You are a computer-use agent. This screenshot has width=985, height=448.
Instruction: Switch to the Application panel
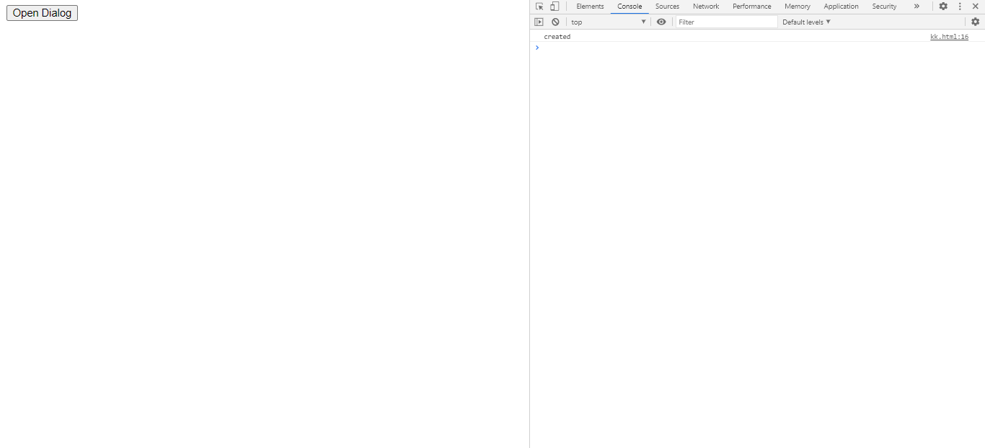coord(841,6)
